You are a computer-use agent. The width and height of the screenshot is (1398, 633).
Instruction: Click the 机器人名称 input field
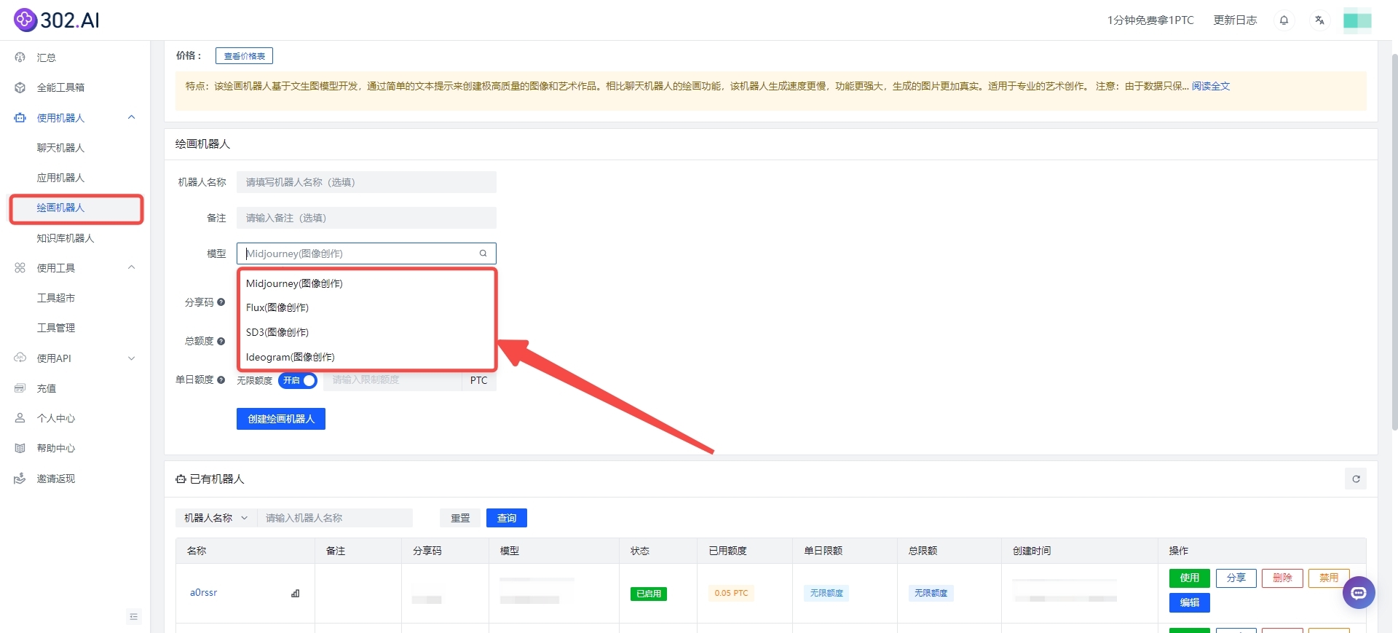click(366, 182)
